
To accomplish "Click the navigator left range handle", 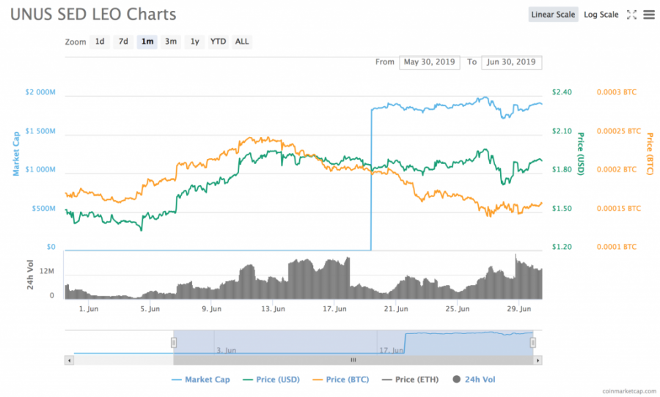I will [x=173, y=343].
